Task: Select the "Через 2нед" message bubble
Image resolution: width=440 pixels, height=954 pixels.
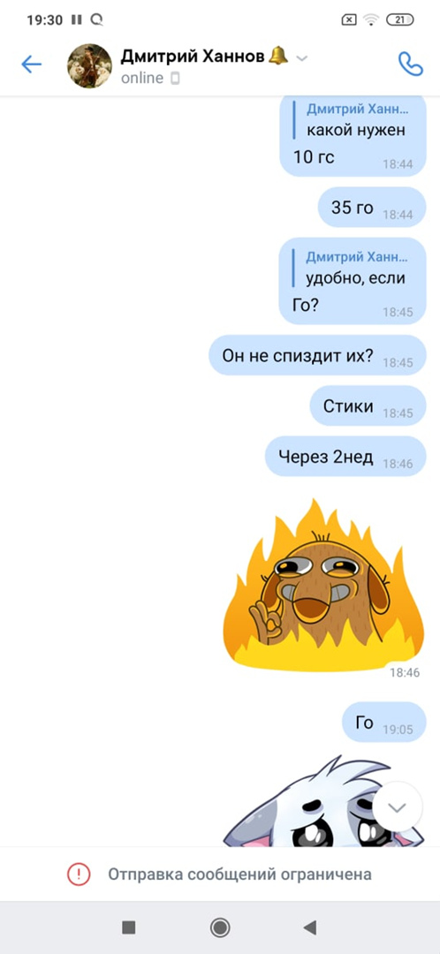Action: coord(345,457)
